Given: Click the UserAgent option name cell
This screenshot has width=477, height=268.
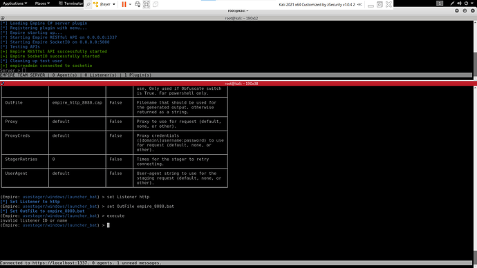Looking at the screenshot, I should click(16, 173).
